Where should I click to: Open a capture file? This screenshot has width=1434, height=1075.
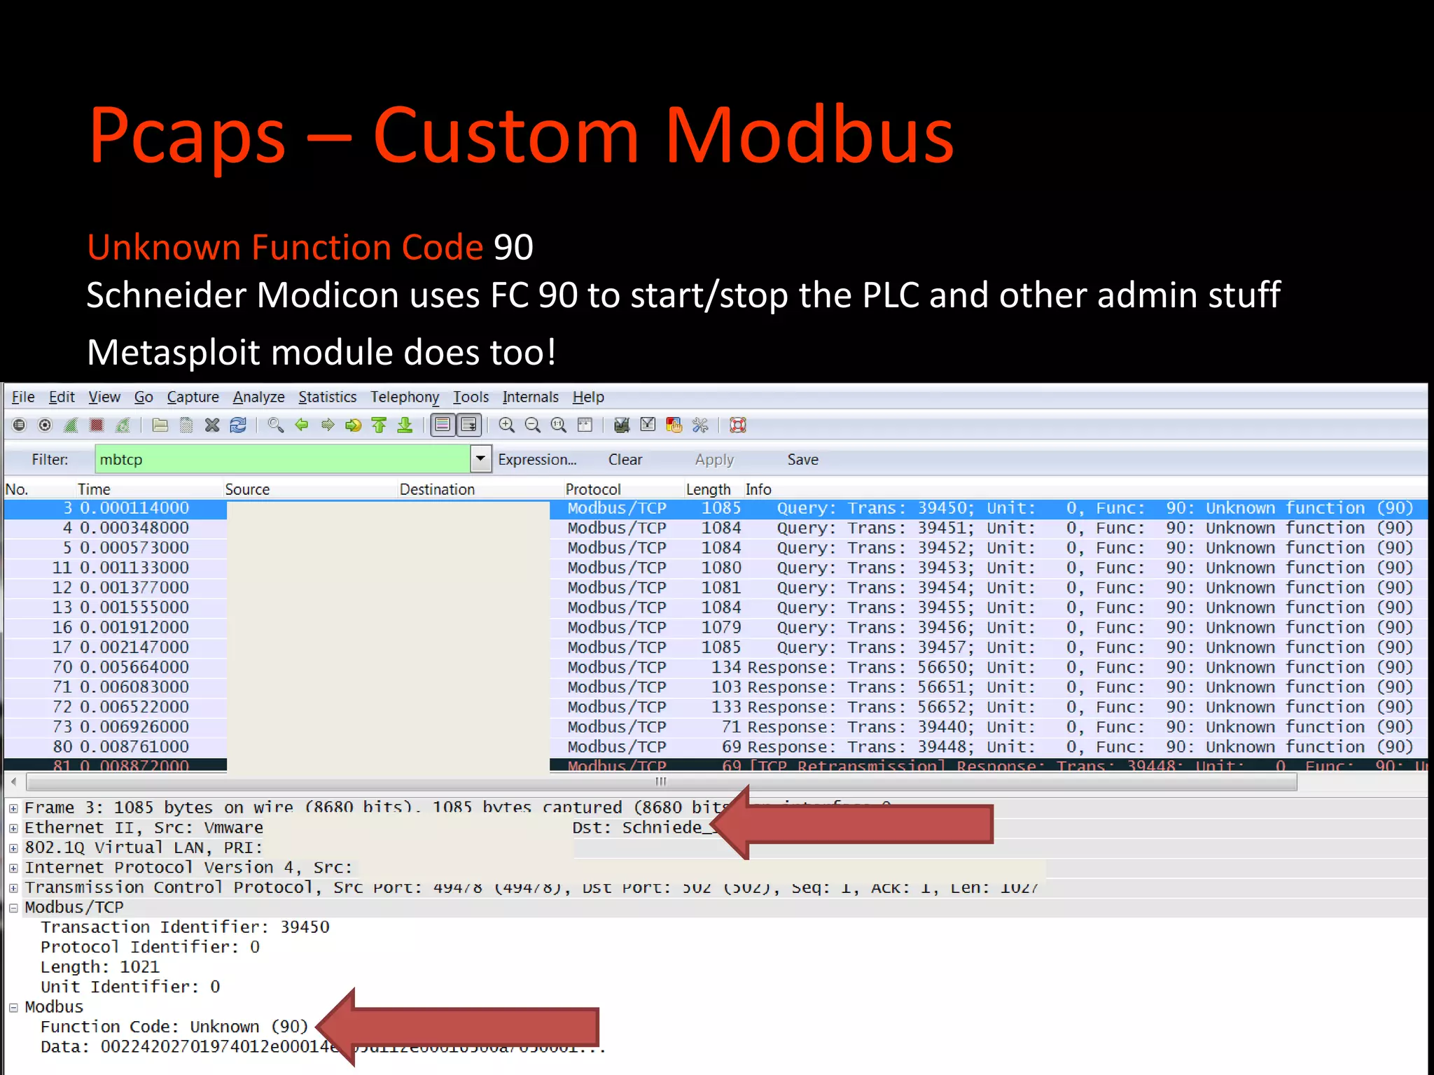point(160,425)
